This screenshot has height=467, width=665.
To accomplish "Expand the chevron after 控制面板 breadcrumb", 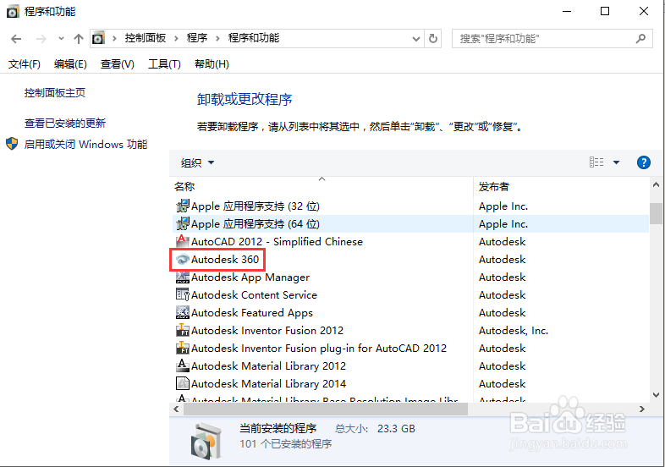I will pyautogui.click(x=176, y=39).
